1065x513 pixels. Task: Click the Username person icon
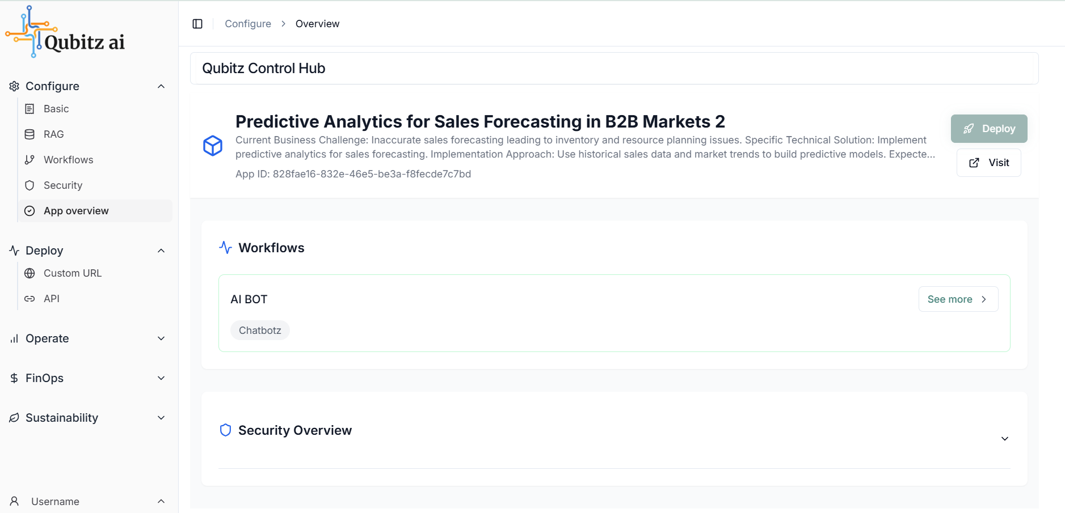pos(14,501)
